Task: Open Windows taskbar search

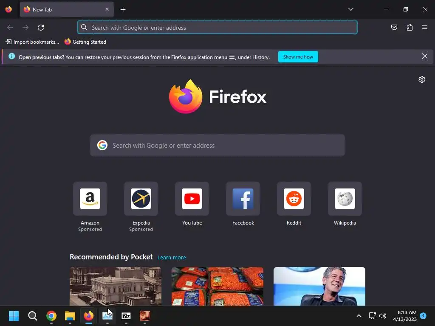Action: (32, 316)
